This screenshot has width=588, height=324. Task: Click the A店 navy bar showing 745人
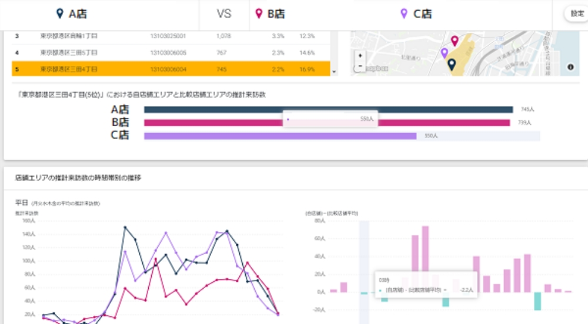point(328,109)
